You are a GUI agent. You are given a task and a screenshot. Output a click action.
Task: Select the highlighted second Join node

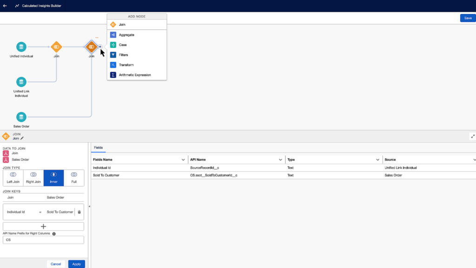91,47
